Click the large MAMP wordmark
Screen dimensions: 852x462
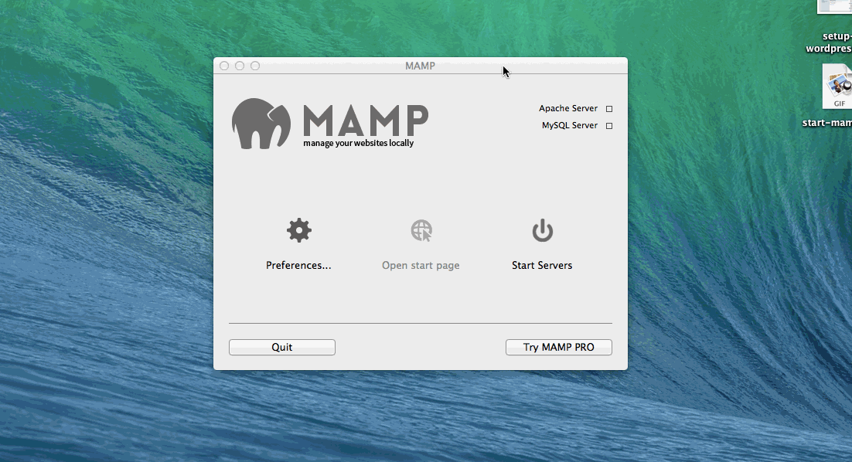coord(366,120)
